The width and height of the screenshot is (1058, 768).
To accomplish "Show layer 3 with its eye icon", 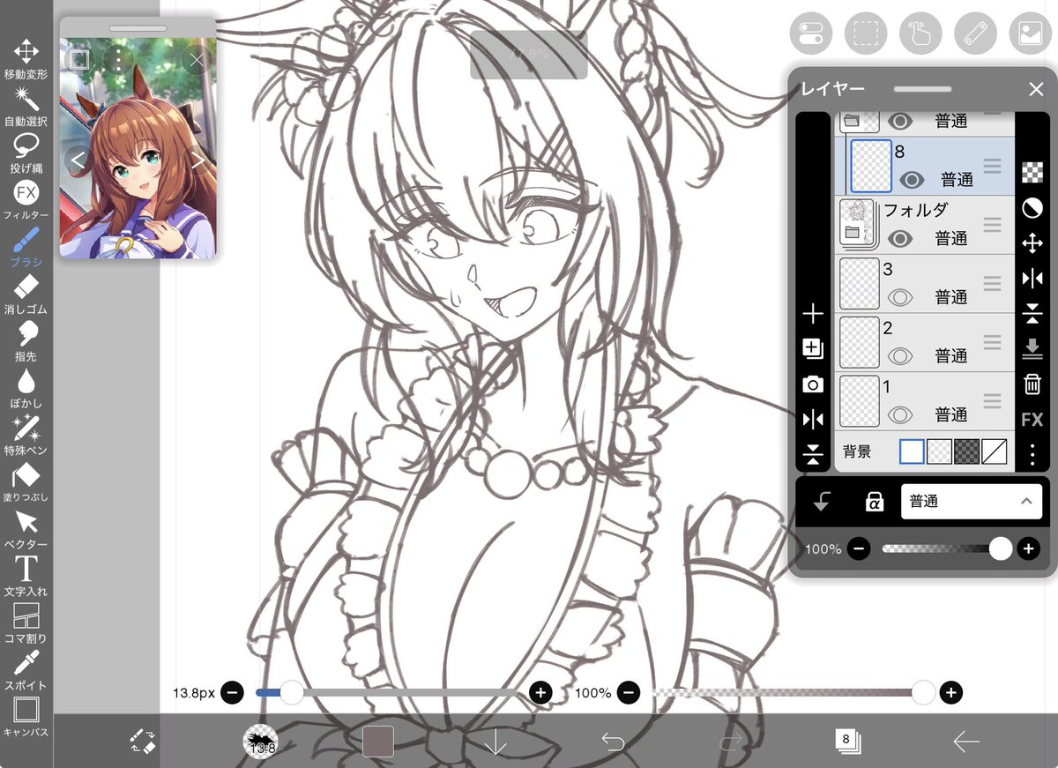I will 899,297.
